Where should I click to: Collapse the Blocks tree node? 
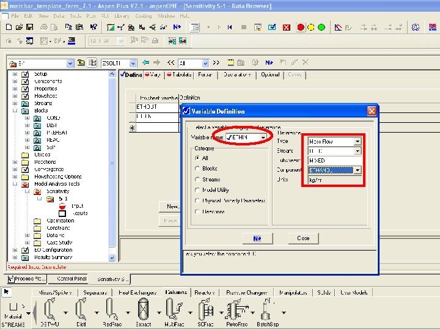[15, 111]
